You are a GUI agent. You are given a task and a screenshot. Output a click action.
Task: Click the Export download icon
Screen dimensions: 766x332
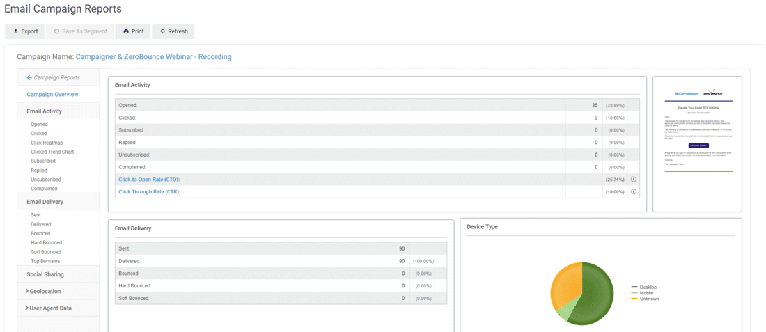click(x=16, y=31)
